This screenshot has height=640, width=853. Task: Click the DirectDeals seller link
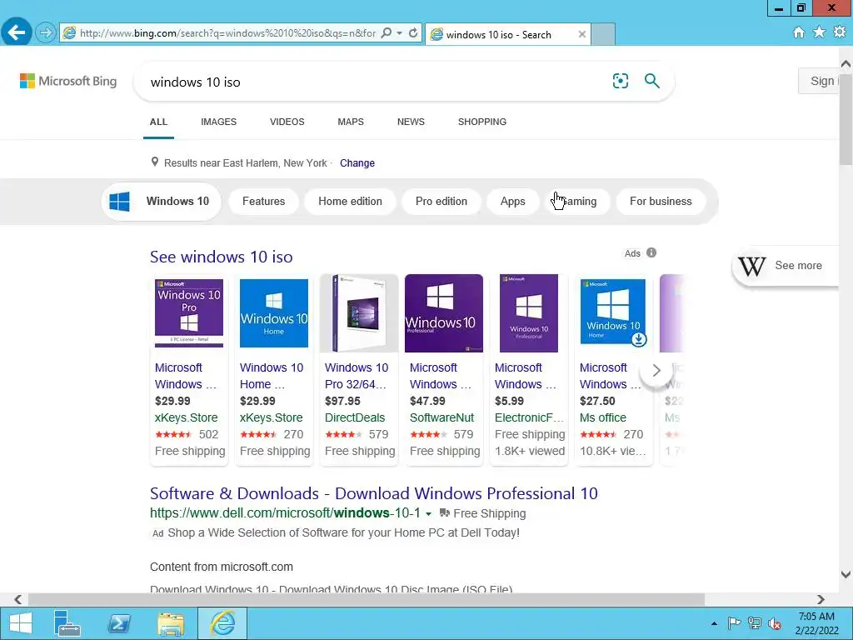pos(355,418)
